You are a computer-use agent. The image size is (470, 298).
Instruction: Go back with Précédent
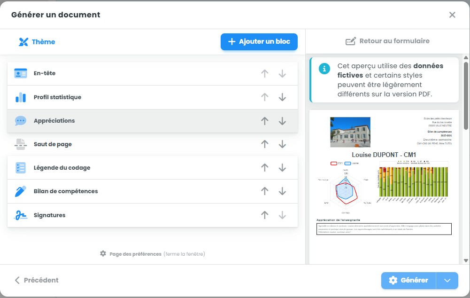coord(37,280)
